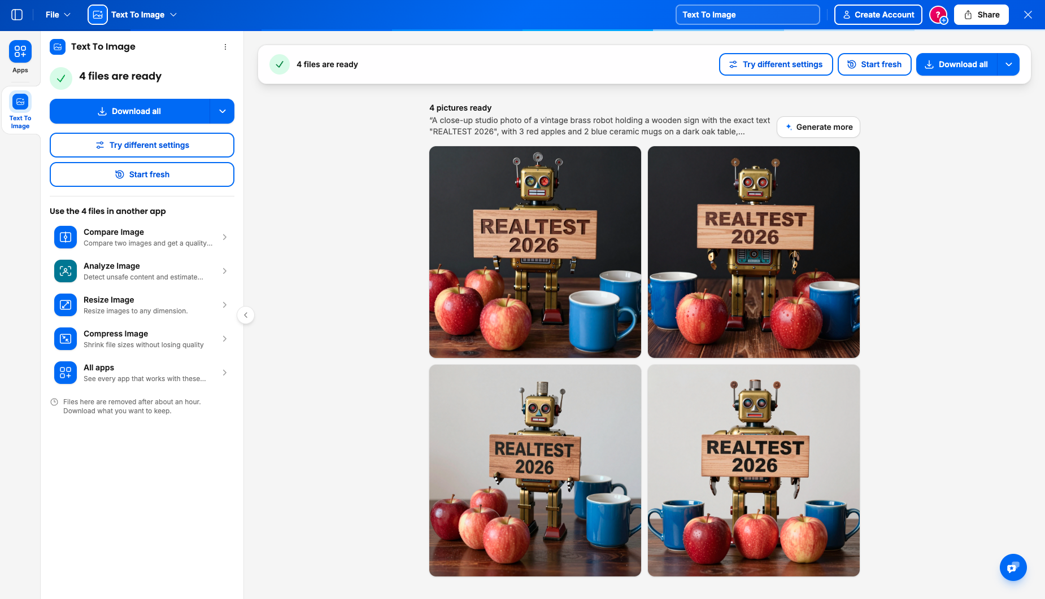The width and height of the screenshot is (1045, 599).
Task: Open All apps chevron
Action: tap(225, 373)
